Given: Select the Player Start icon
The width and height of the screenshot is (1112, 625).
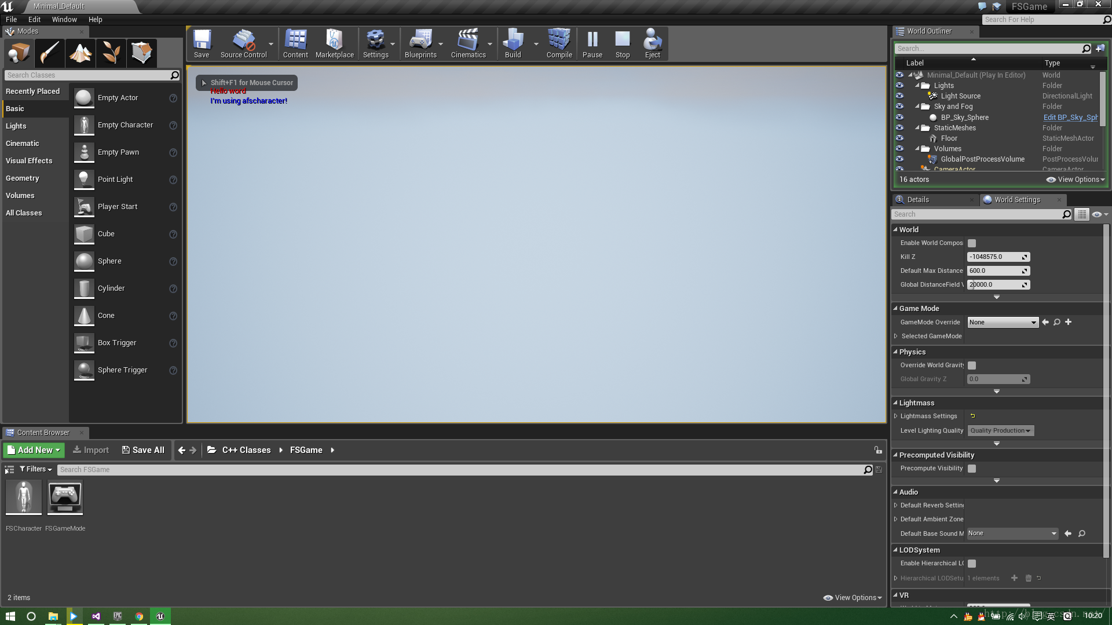Looking at the screenshot, I should click(84, 207).
